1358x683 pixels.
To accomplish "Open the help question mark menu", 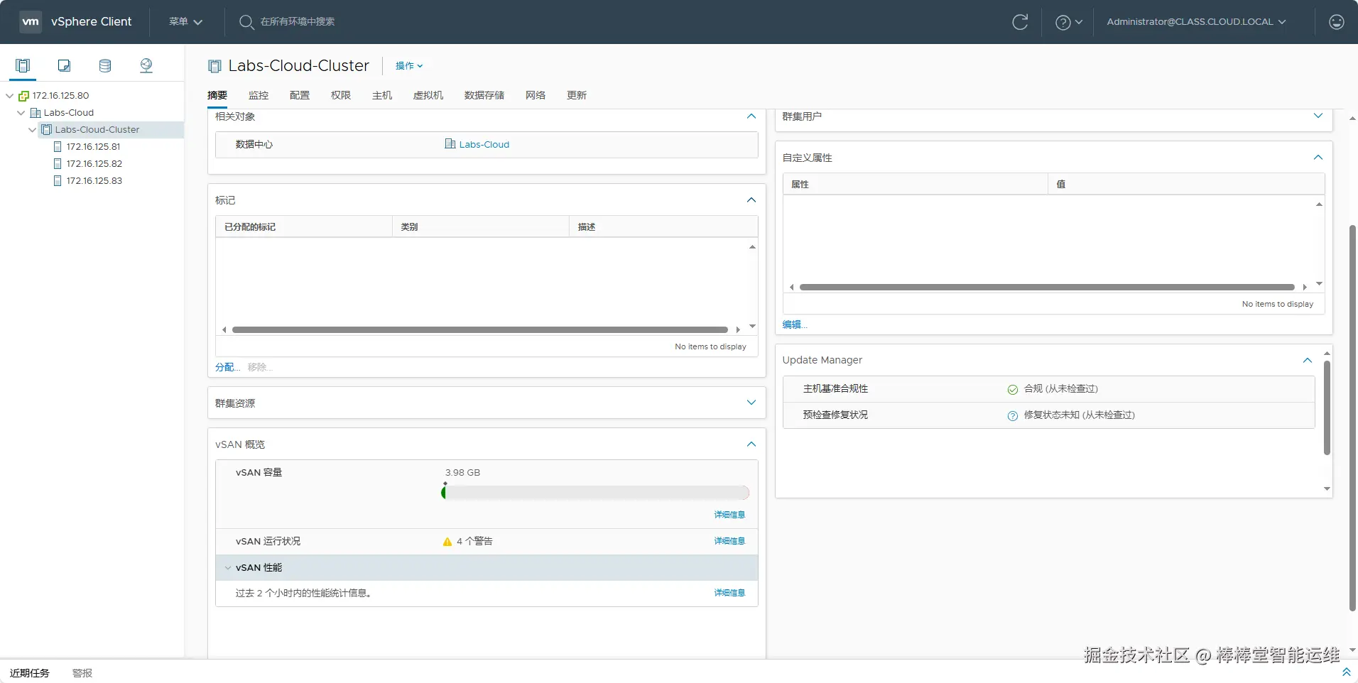I will click(x=1068, y=22).
